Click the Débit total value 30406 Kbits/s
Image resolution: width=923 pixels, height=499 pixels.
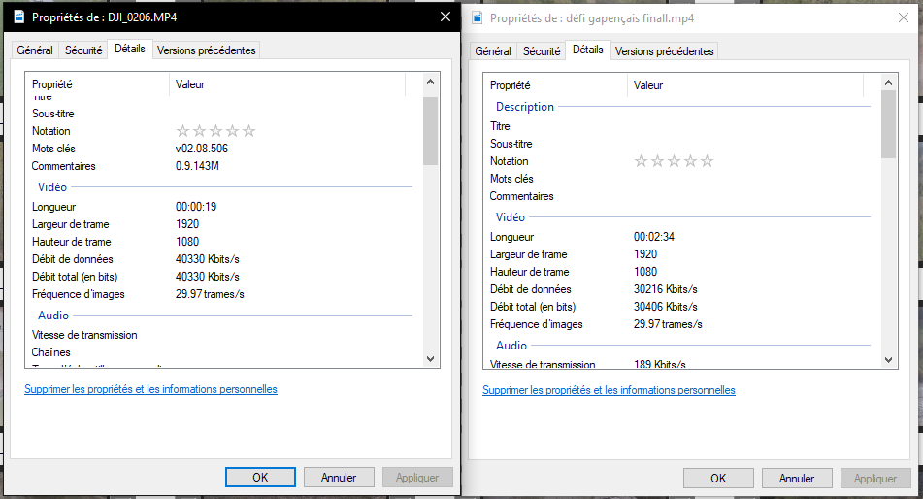coord(665,307)
